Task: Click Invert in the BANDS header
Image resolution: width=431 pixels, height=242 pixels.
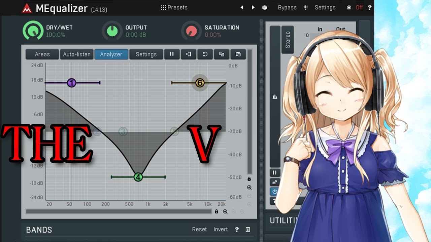Action: pos(221,229)
